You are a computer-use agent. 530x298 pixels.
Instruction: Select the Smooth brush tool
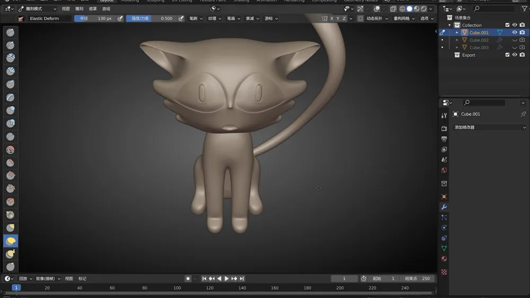click(11, 150)
